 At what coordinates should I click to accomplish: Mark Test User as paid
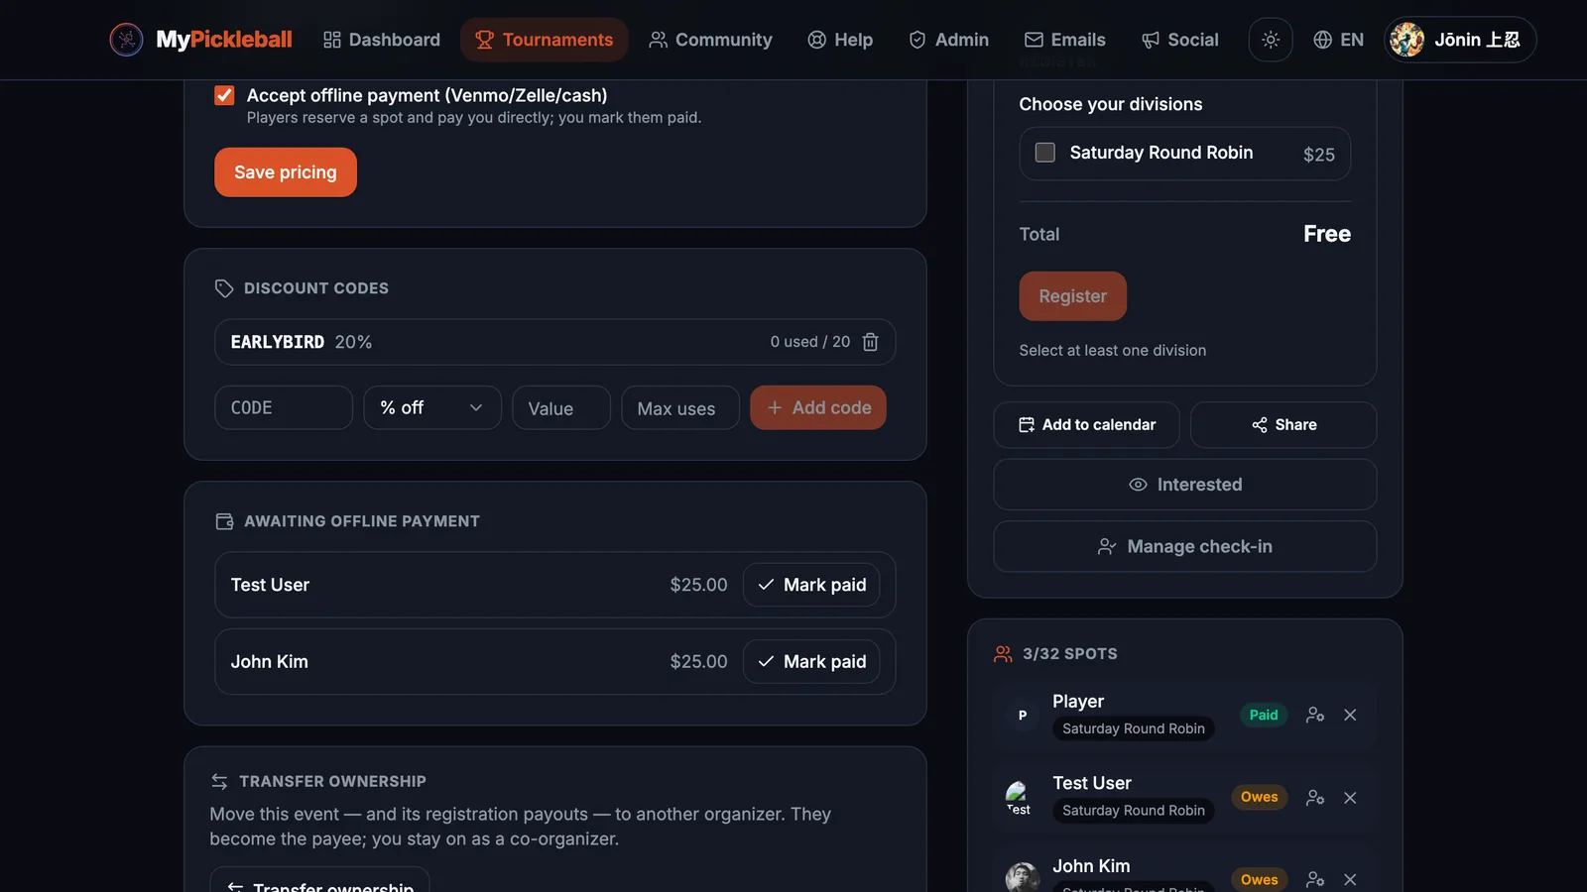tap(811, 585)
